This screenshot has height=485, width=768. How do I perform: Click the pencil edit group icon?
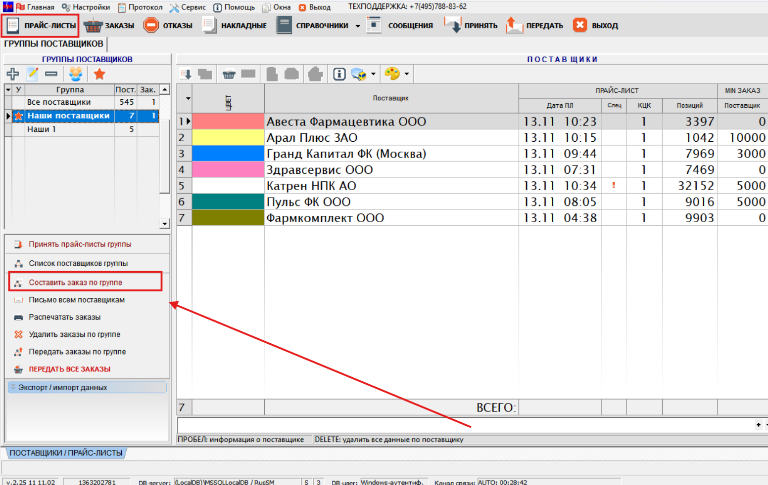tap(33, 74)
